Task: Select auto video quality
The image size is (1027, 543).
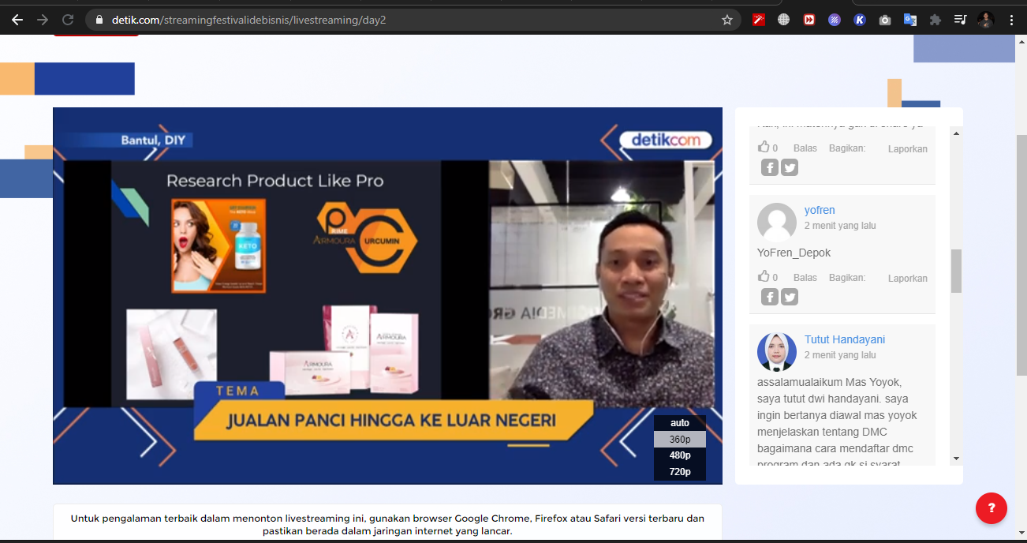Action: pyautogui.click(x=679, y=423)
